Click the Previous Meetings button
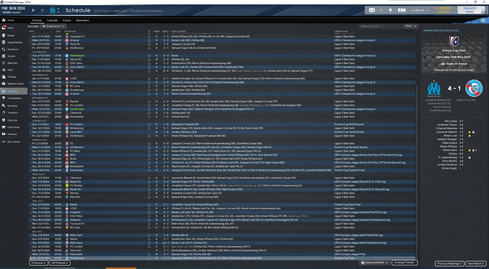 pyautogui.click(x=450, y=264)
